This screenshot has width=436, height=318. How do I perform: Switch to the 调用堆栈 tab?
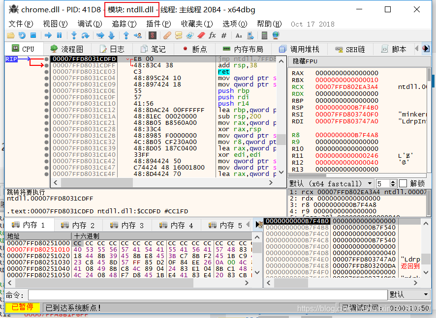click(299, 49)
